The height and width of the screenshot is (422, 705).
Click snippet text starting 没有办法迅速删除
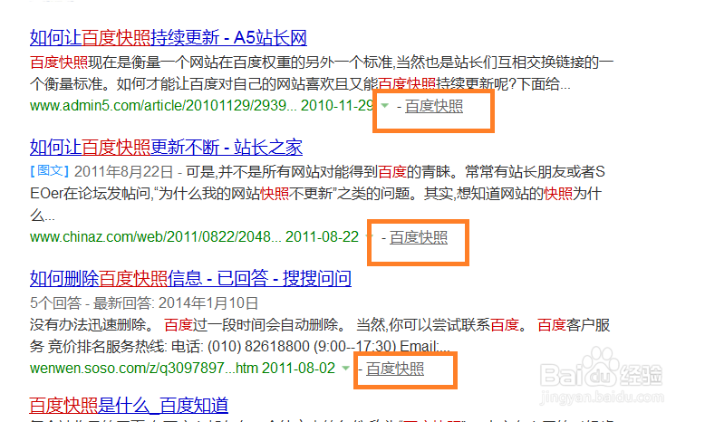point(320,335)
